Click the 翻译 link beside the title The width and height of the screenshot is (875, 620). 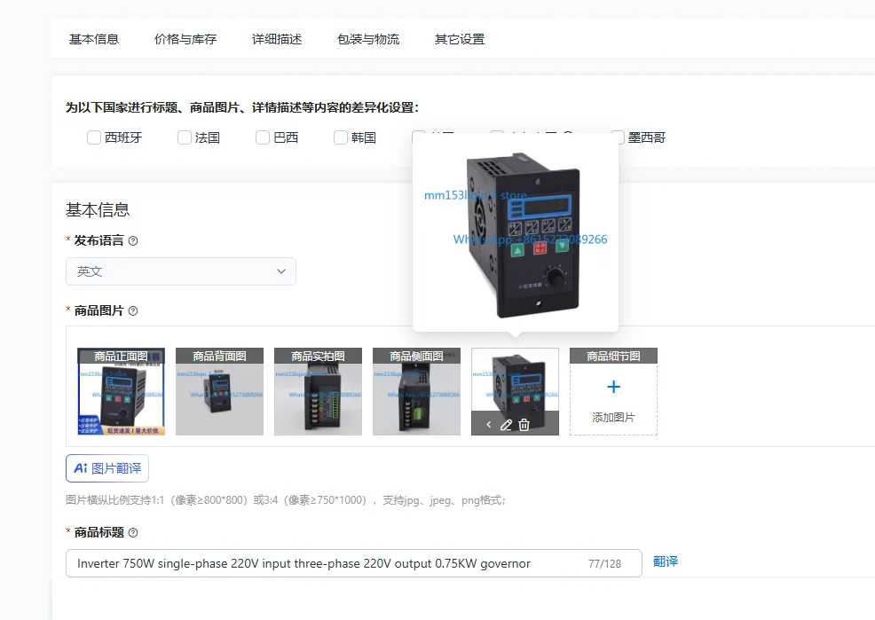pos(666,561)
